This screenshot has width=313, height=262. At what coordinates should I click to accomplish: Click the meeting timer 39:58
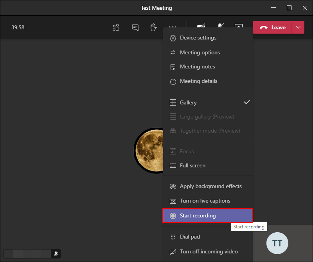[18, 27]
